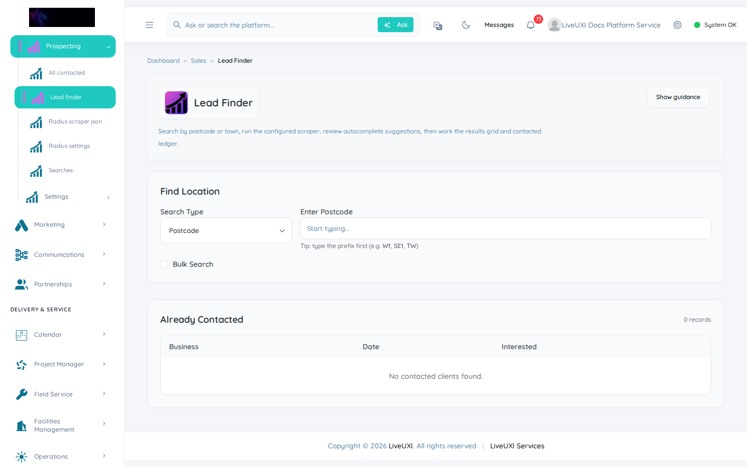Open the Search Type dropdown
The height and width of the screenshot is (467, 747).
[226, 230]
